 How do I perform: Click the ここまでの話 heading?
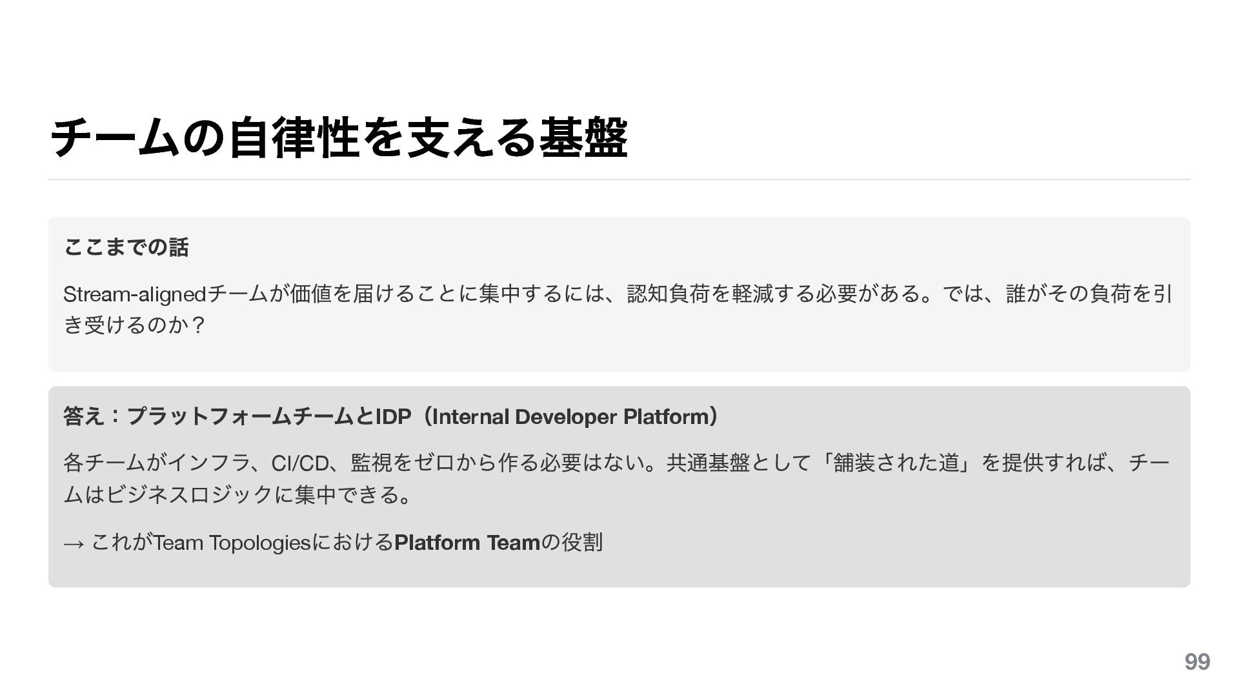point(126,247)
